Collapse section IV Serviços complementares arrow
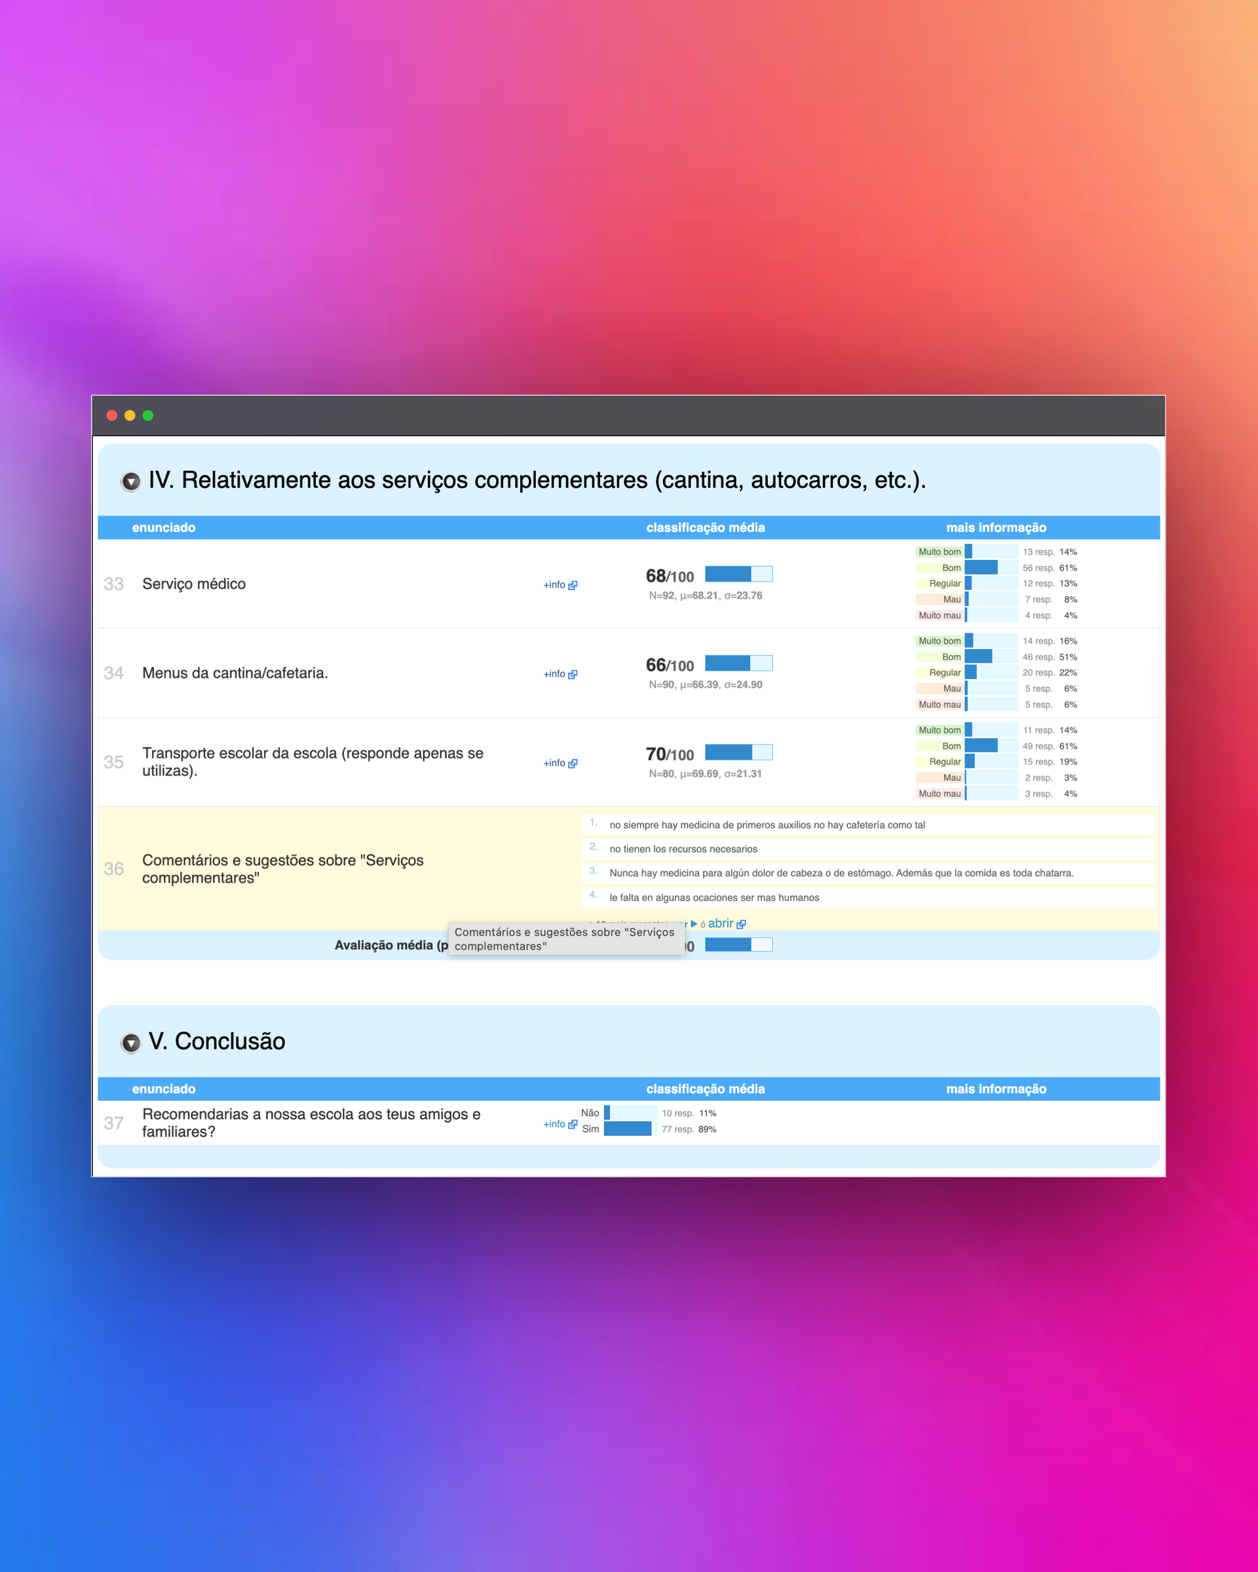This screenshot has height=1572, width=1258. click(x=130, y=481)
